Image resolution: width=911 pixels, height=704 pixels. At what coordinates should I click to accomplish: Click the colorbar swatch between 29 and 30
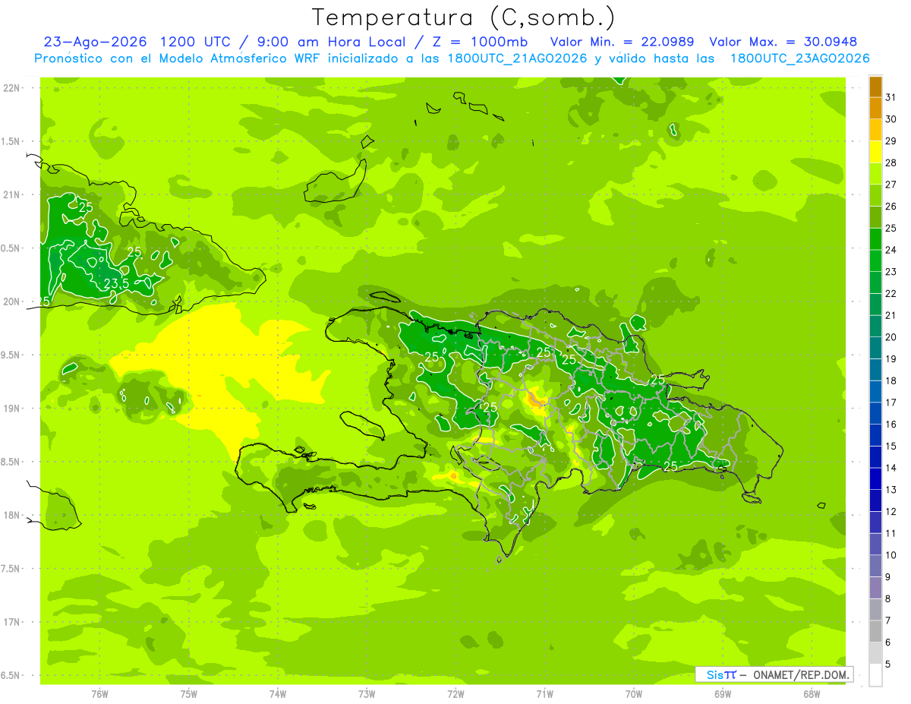pyautogui.click(x=875, y=130)
